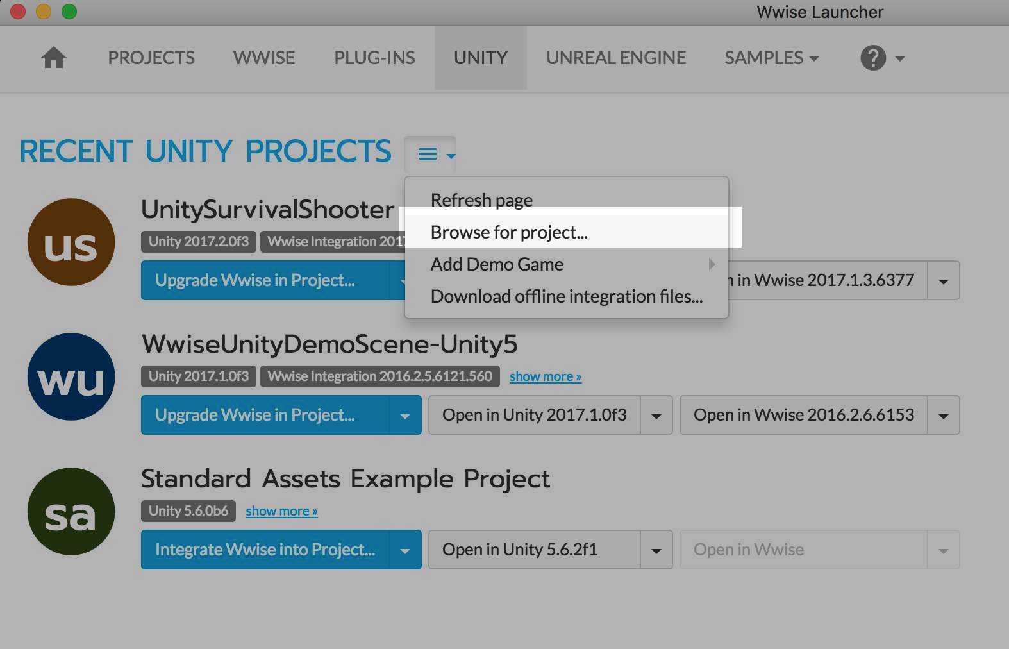Switch to the UNREAL ENGINE tab
This screenshot has width=1009, height=649.
click(615, 58)
